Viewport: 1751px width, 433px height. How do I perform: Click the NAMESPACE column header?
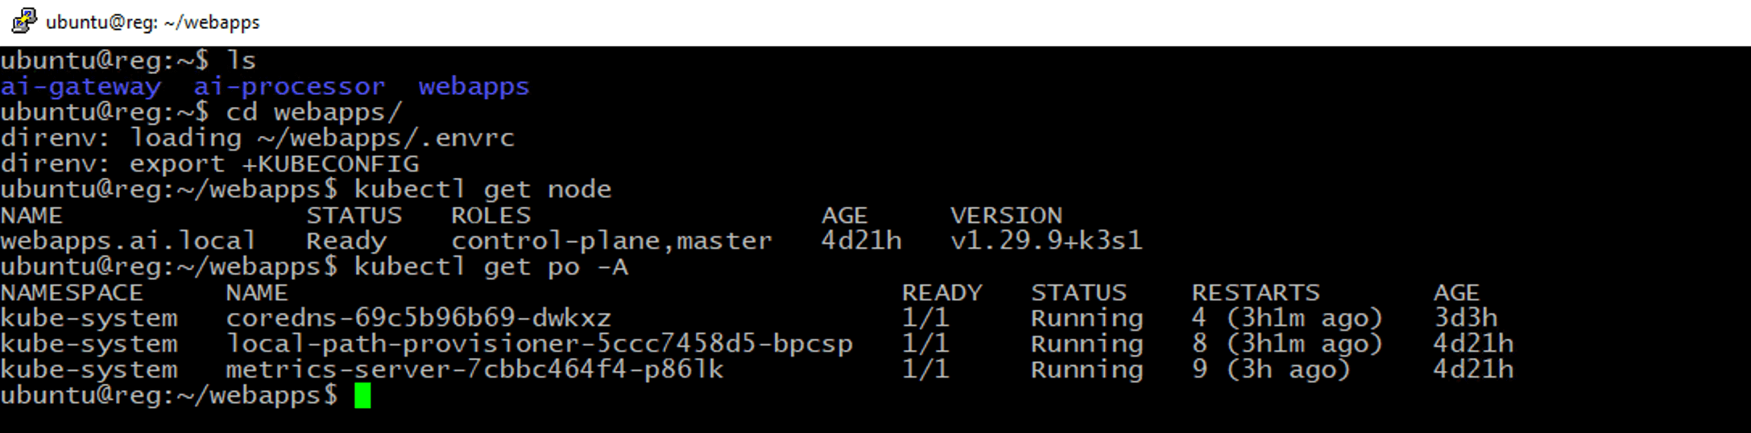[x=72, y=292]
